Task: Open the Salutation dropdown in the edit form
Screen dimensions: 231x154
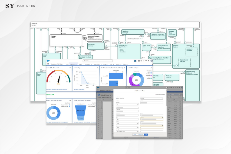Action: [127, 104]
